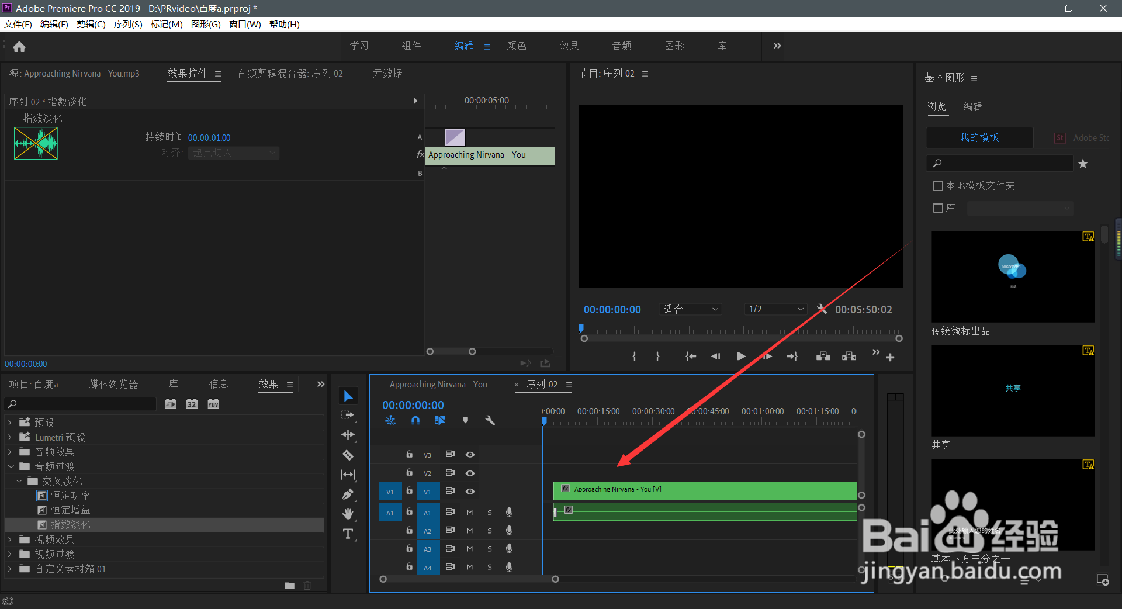
Task: Select the Hand tool
Action: 348,514
